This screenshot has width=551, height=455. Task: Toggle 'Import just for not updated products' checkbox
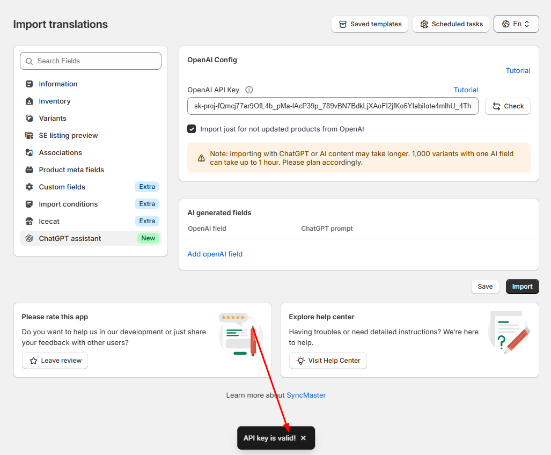click(192, 129)
